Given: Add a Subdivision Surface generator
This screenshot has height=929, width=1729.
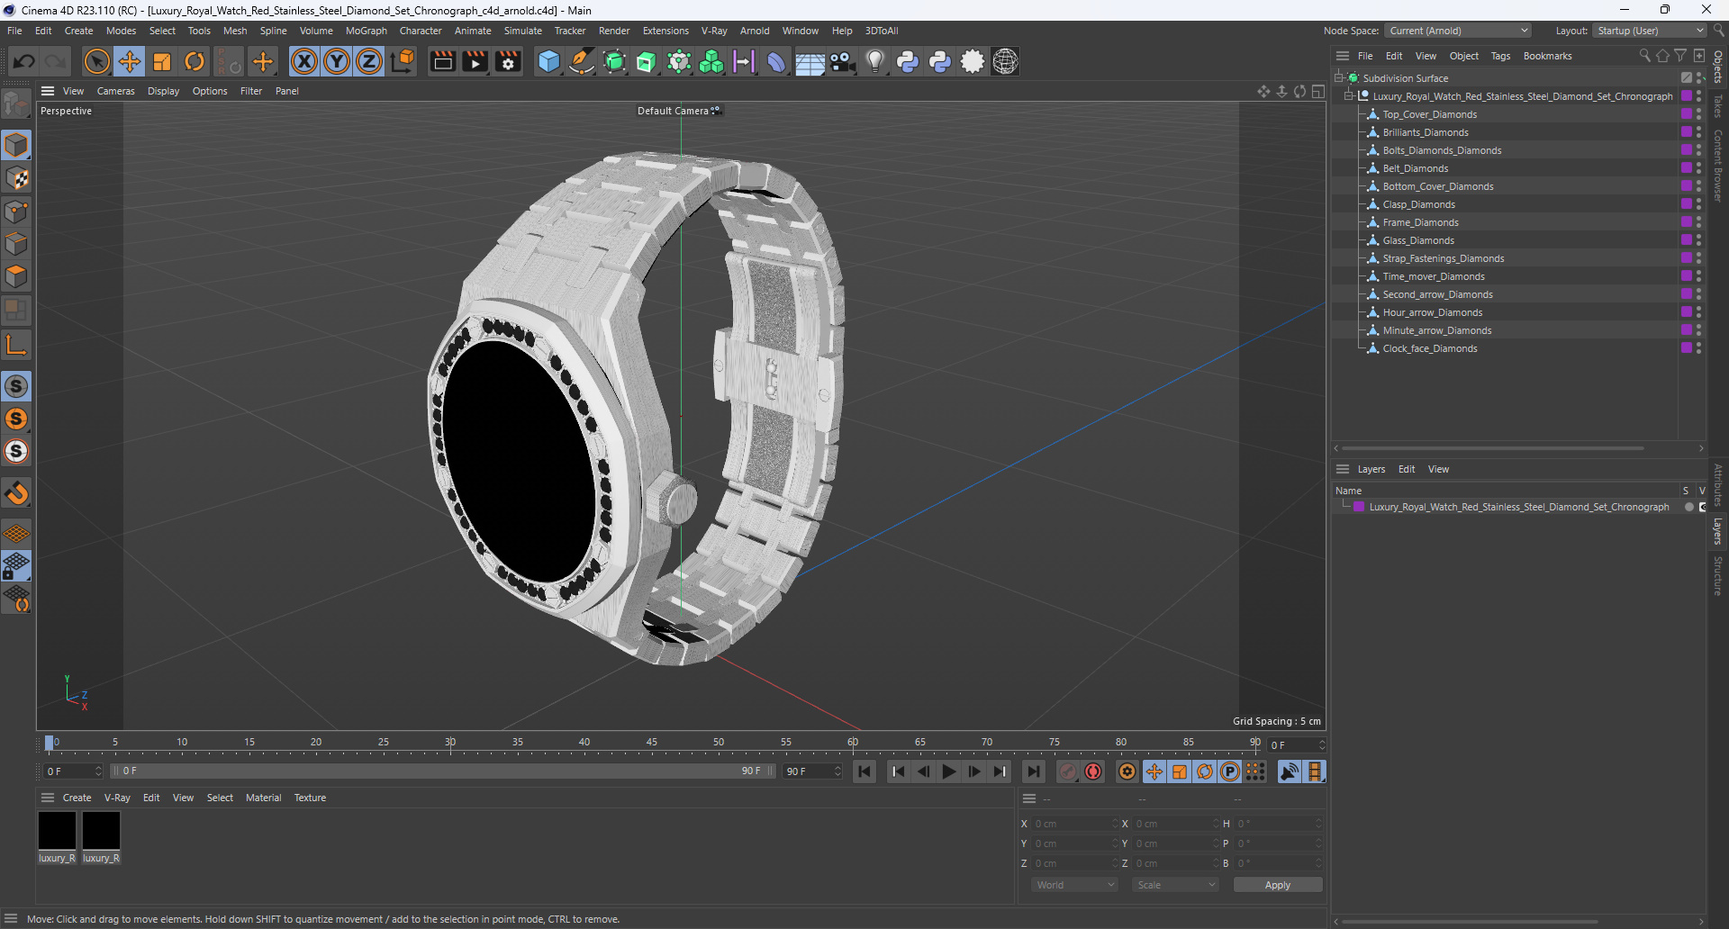Looking at the screenshot, I should [614, 61].
